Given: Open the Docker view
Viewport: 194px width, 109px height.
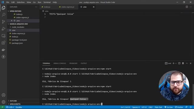Looking at the screenshot, I should coord(3,50).
